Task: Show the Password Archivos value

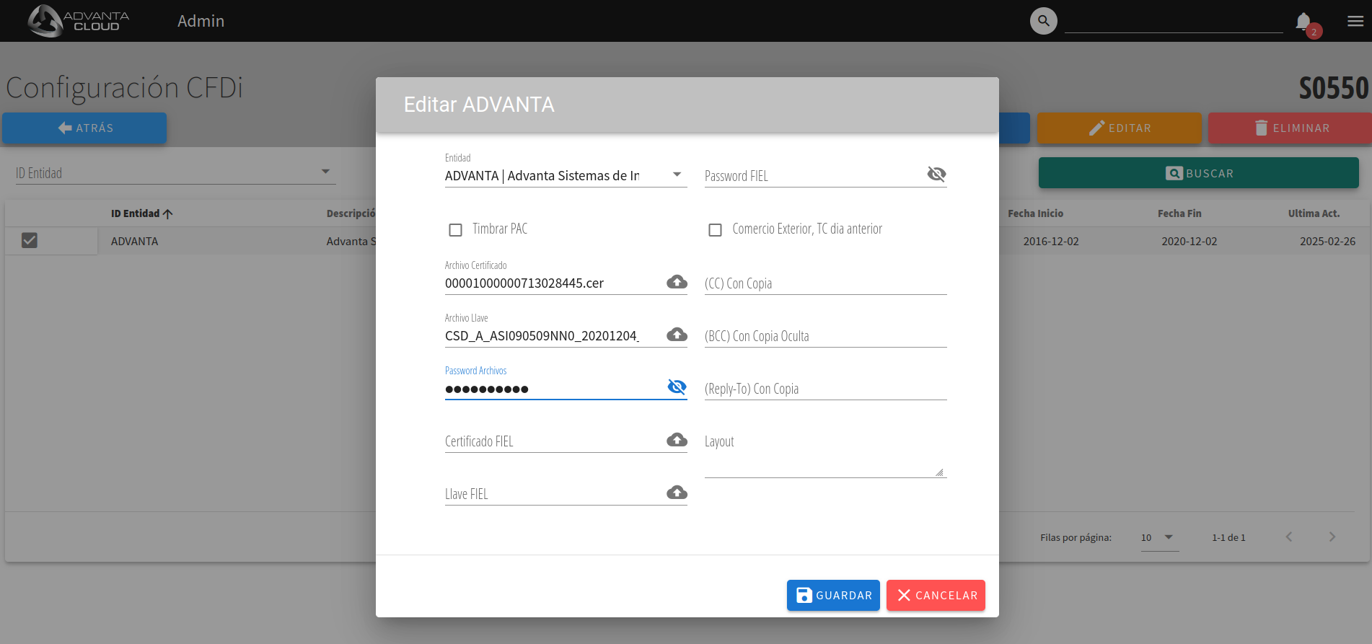Action: 677,387
